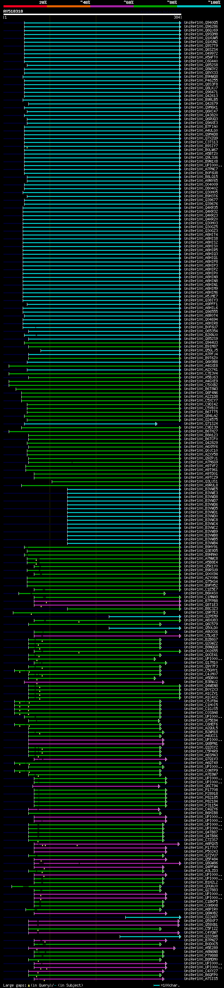Open the UniRef100_Q8LKJ7 entry
Image resolution: width=224 pixels, height=988 pixels.
tap(201, 88)
